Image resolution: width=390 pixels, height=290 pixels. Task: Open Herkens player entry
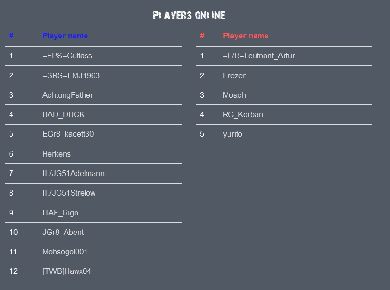(x=57, y=154)
